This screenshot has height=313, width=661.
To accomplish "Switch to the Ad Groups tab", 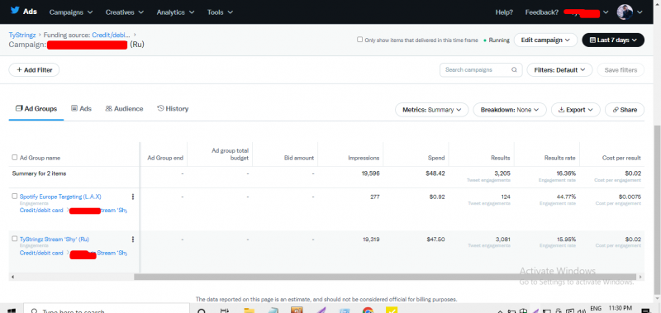I will [36, 109].
